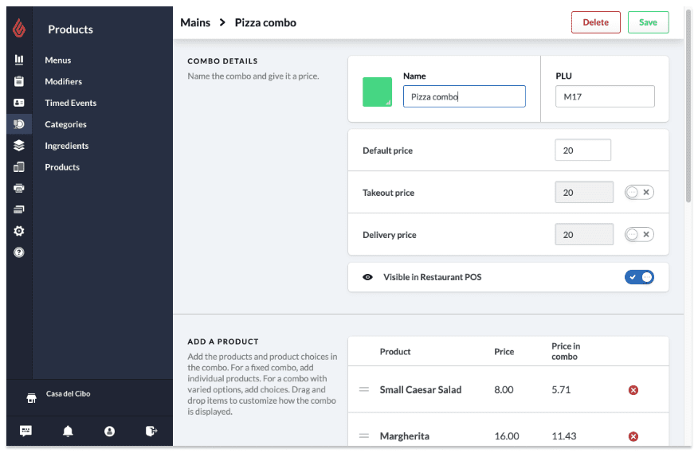This screenshot has height=457, width=698.
Task: Click the clipboard icon in the sidebar
Action: pos(19,81)
